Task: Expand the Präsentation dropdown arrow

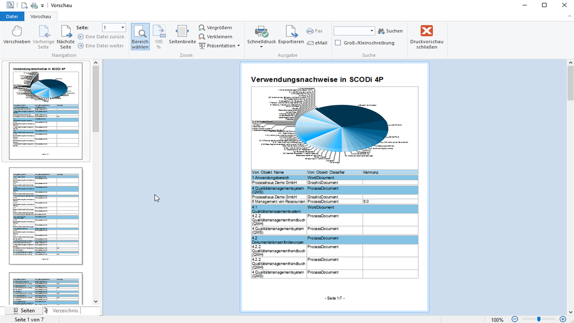Action: coord(239,46)
